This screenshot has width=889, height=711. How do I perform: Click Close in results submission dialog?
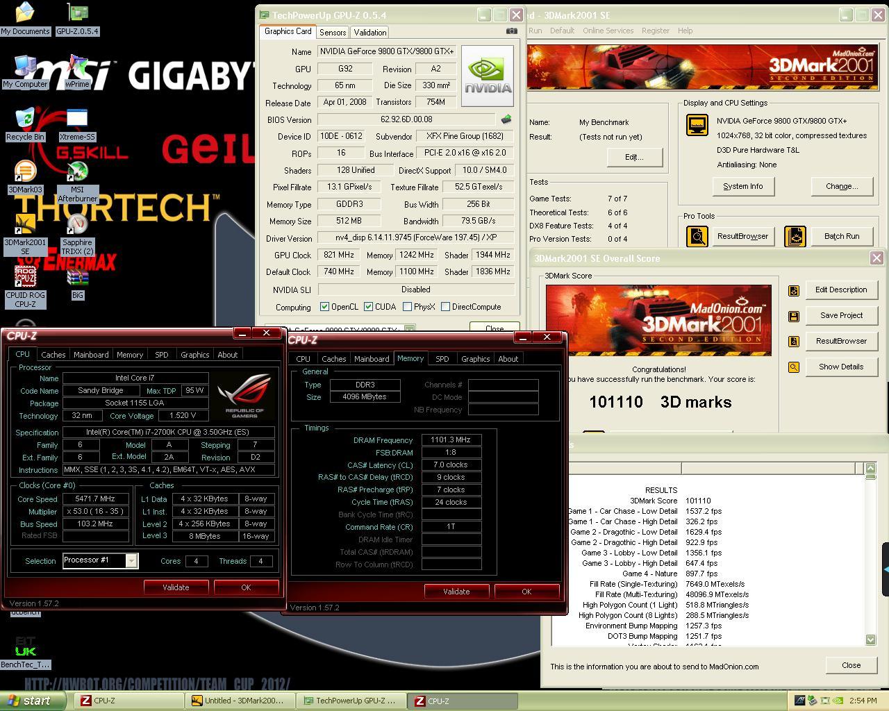[851, 665]
